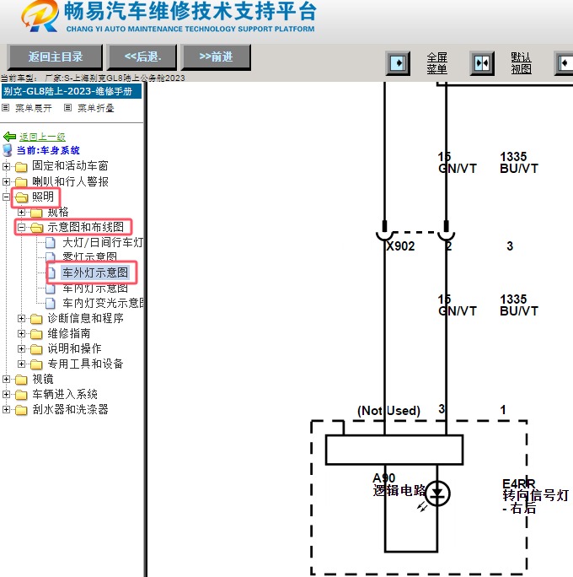Viewport: 573px width, 577px height.
Task: Open the 车内灯示意图 document
Action: (95, 288)
